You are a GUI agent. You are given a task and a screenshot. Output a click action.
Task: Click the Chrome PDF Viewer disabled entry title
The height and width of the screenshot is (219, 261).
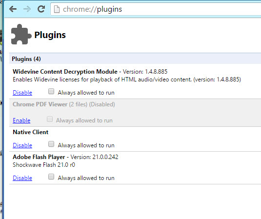click(64, 104)
